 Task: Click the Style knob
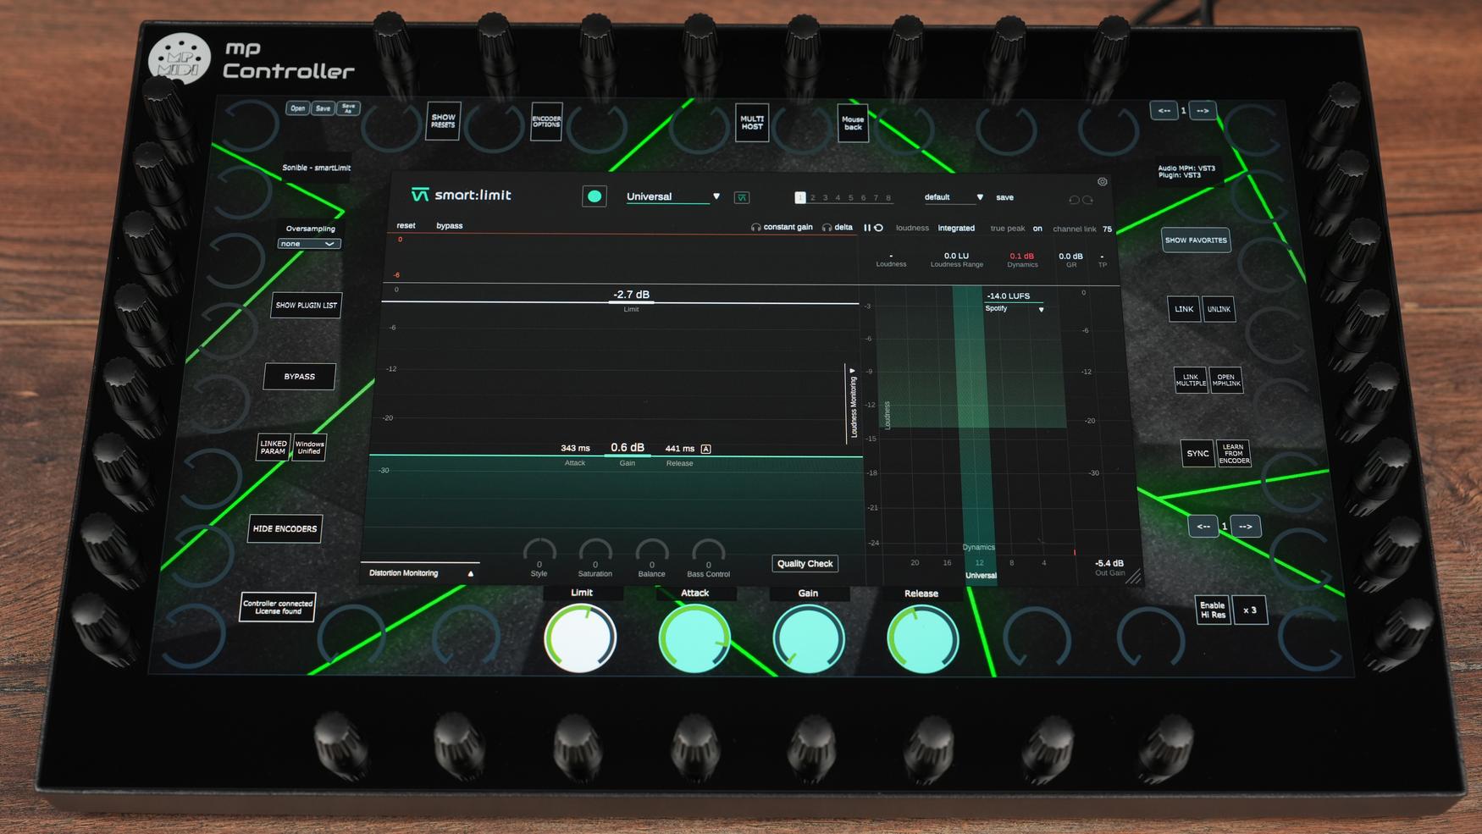click(x=539, y=551)
